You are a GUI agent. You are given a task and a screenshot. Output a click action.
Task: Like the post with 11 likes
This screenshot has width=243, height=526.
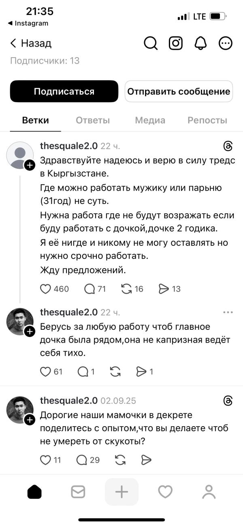pos(46,459)
